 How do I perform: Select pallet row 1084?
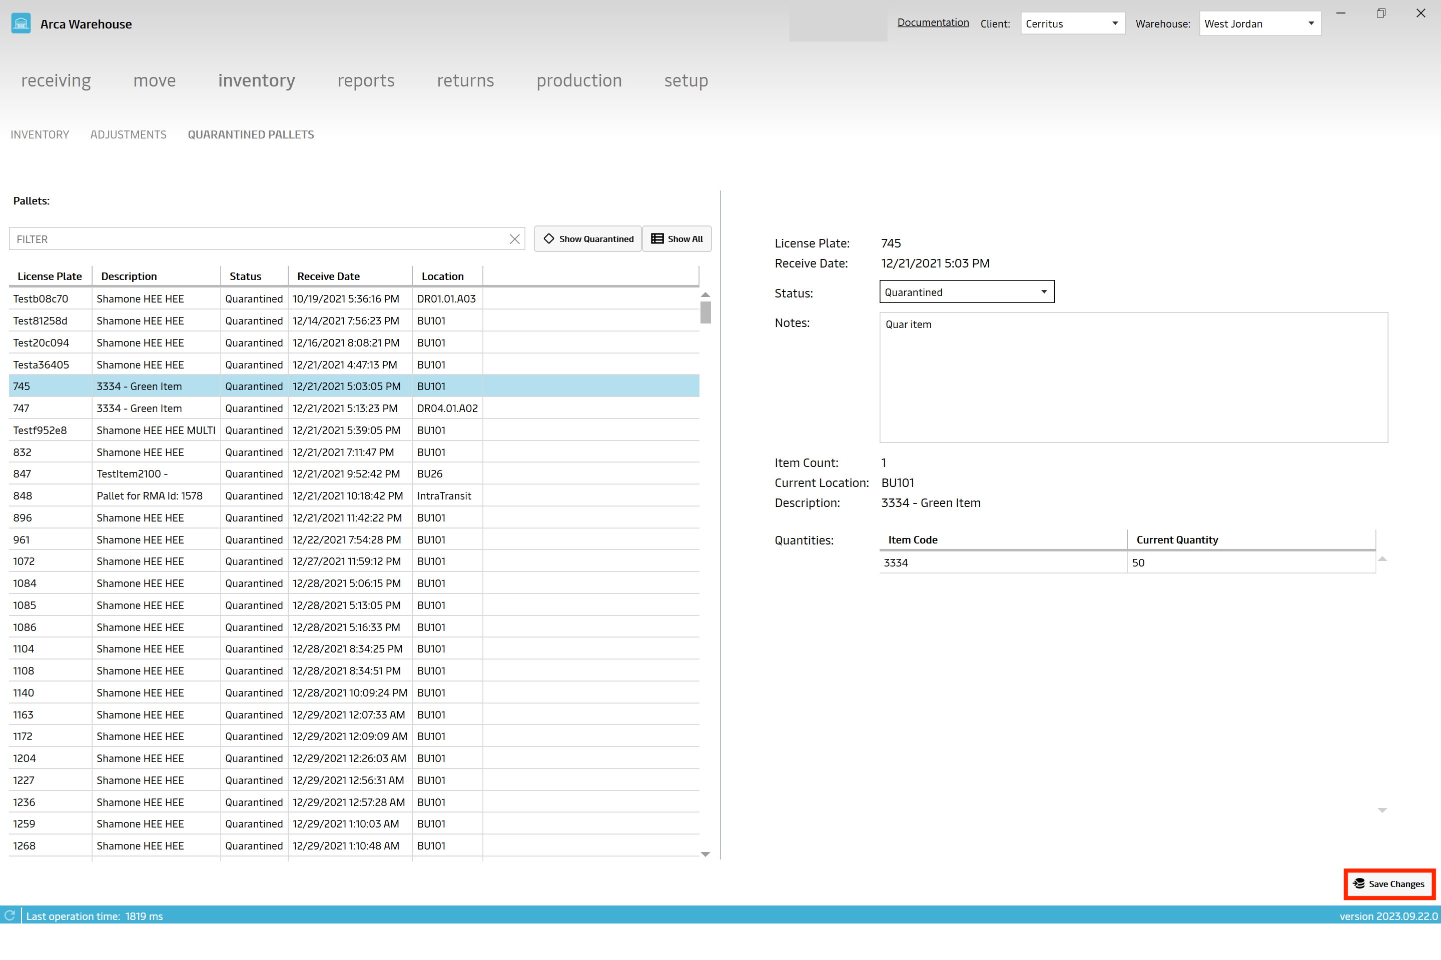[x=354, y=583]
